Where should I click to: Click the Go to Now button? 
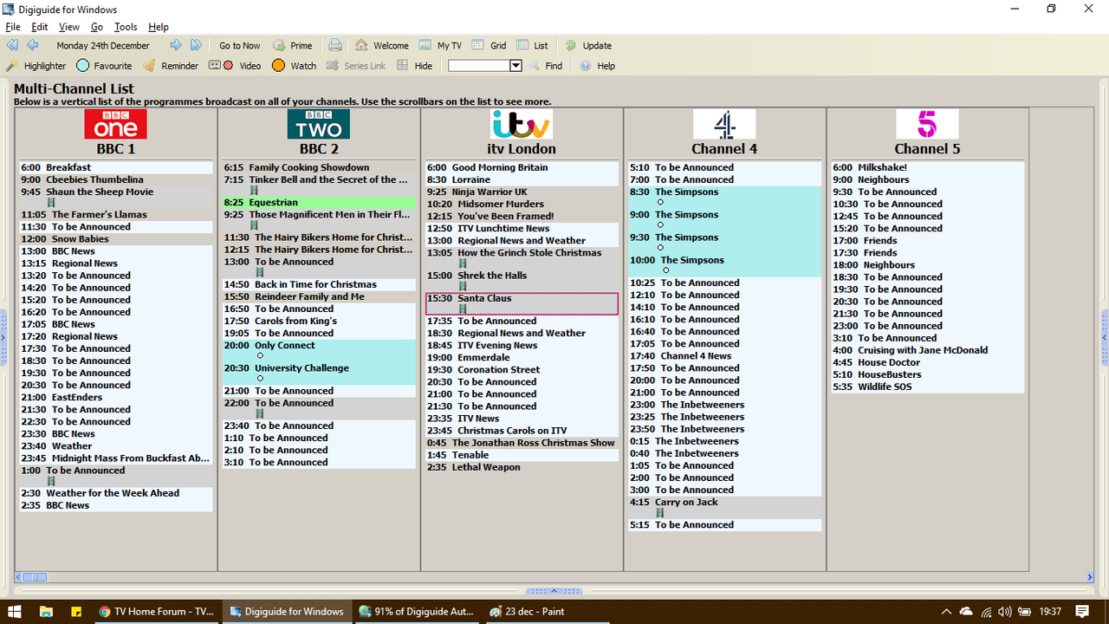tap(239, 46)
